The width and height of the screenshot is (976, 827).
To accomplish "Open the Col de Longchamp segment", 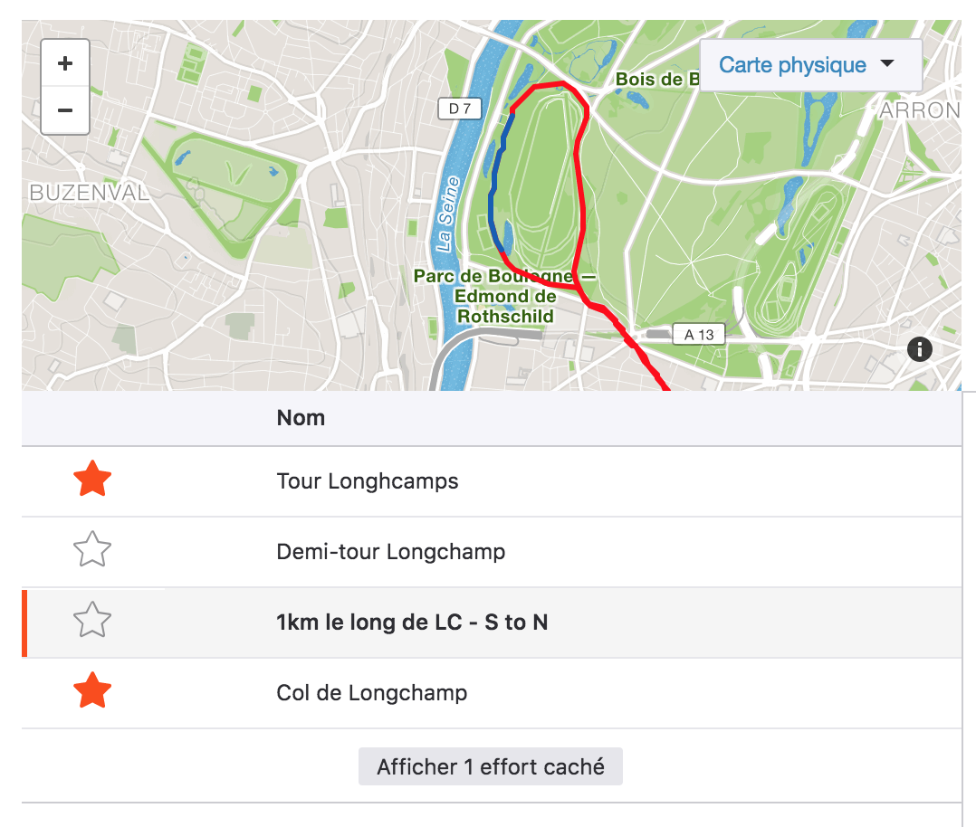I will (371, 692).
